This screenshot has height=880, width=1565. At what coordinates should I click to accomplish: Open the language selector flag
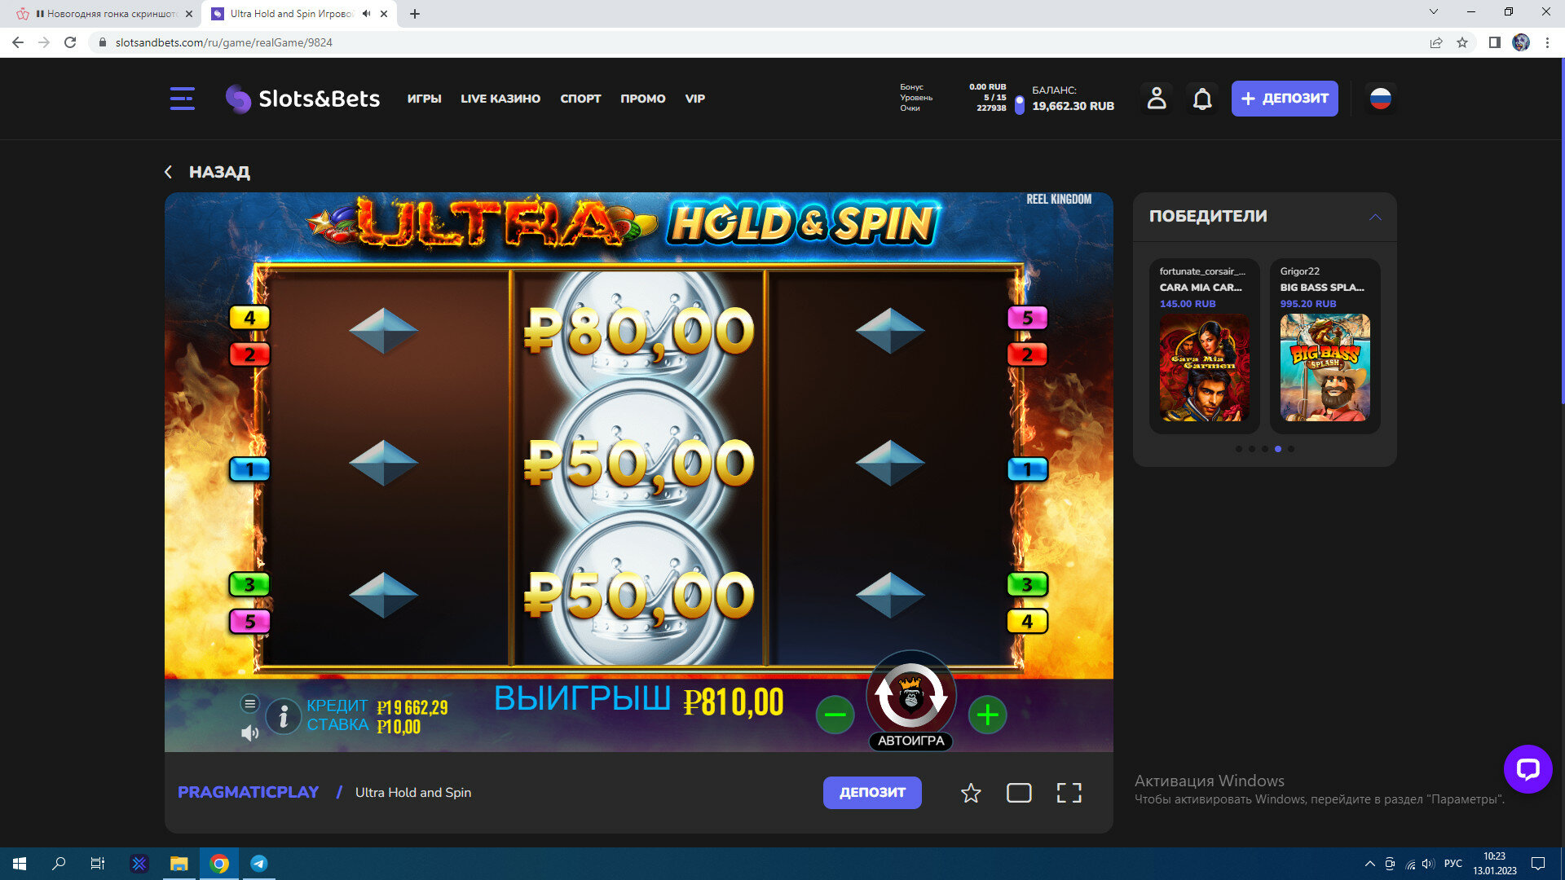click(x=1380, y=99)
